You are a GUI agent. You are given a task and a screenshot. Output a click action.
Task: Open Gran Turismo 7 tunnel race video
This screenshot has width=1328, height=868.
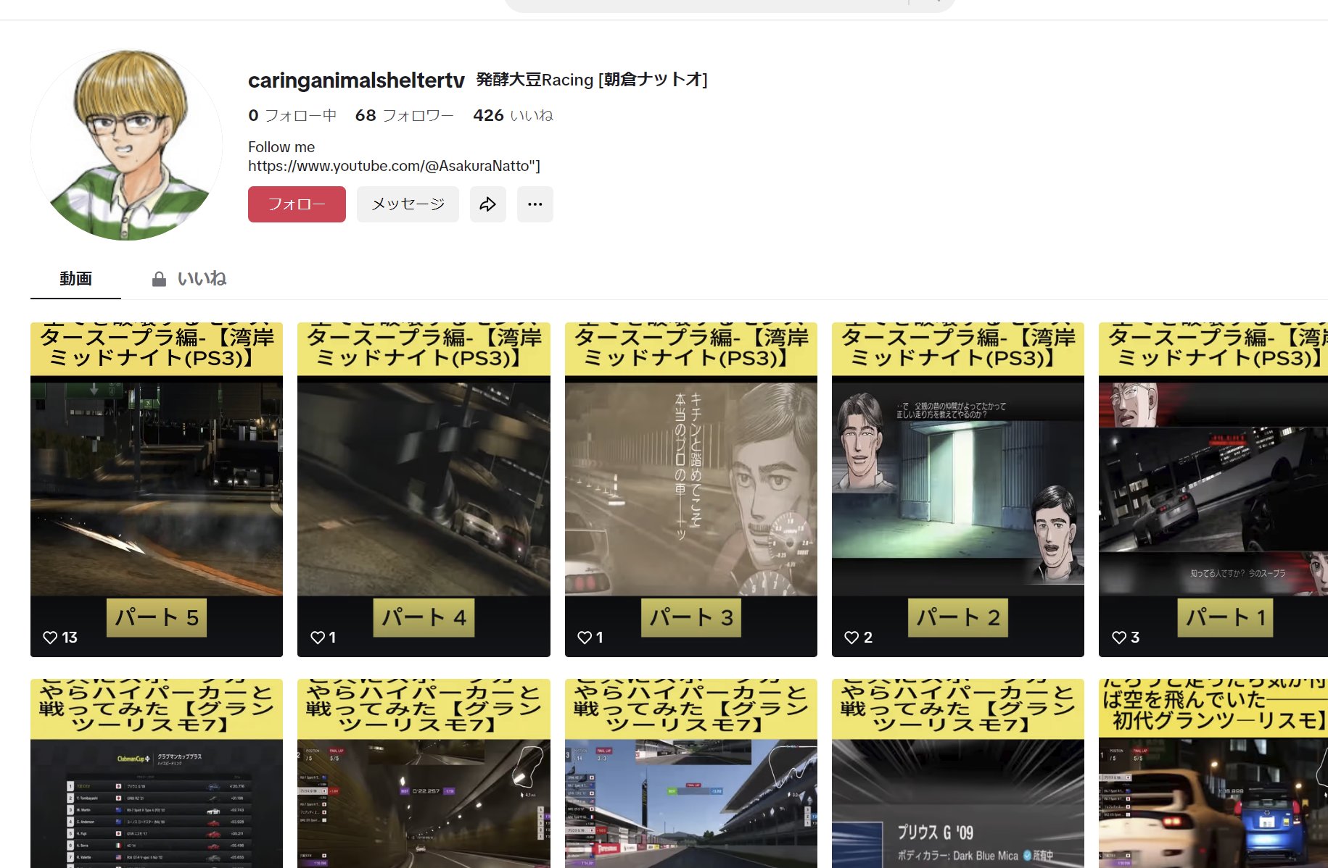424,773
